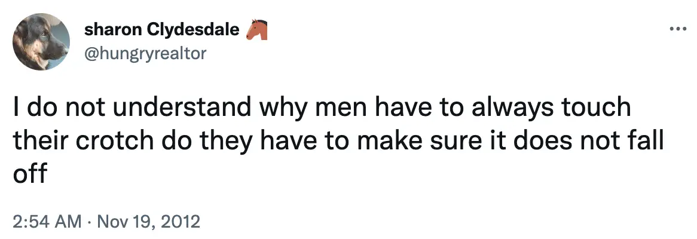
Task: Click the "Nov 19, 2012" date
Action: [x=147, y=222]
